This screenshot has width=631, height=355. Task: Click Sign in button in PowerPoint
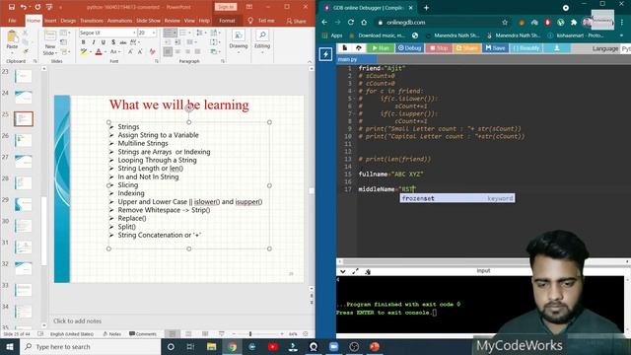coord(226,7)
